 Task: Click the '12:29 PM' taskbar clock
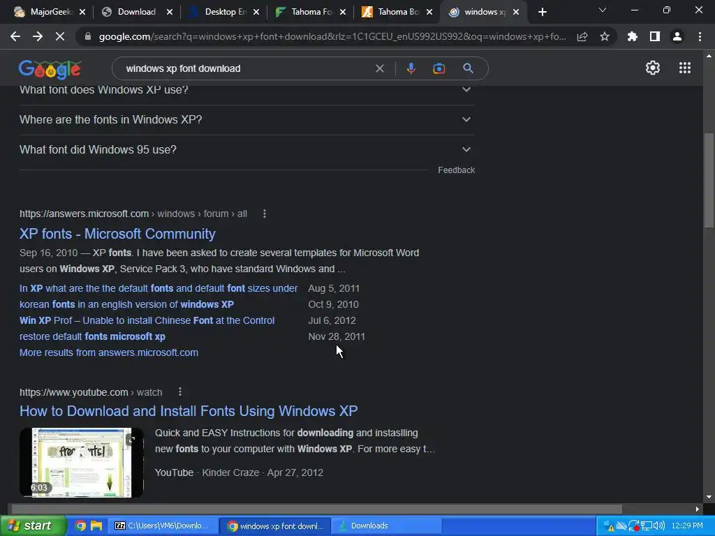687,526
